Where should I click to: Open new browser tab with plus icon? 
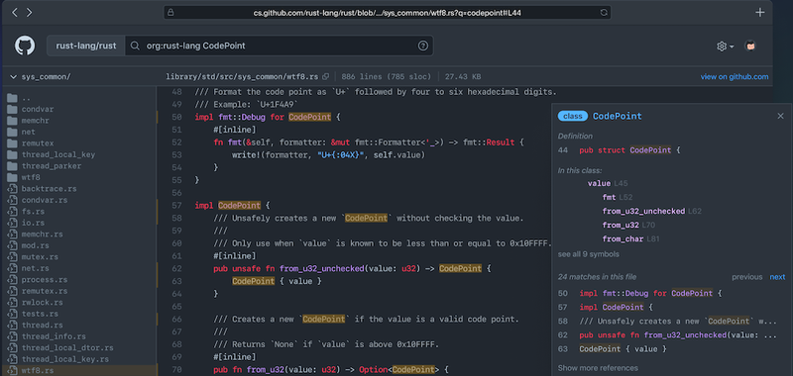759,13
